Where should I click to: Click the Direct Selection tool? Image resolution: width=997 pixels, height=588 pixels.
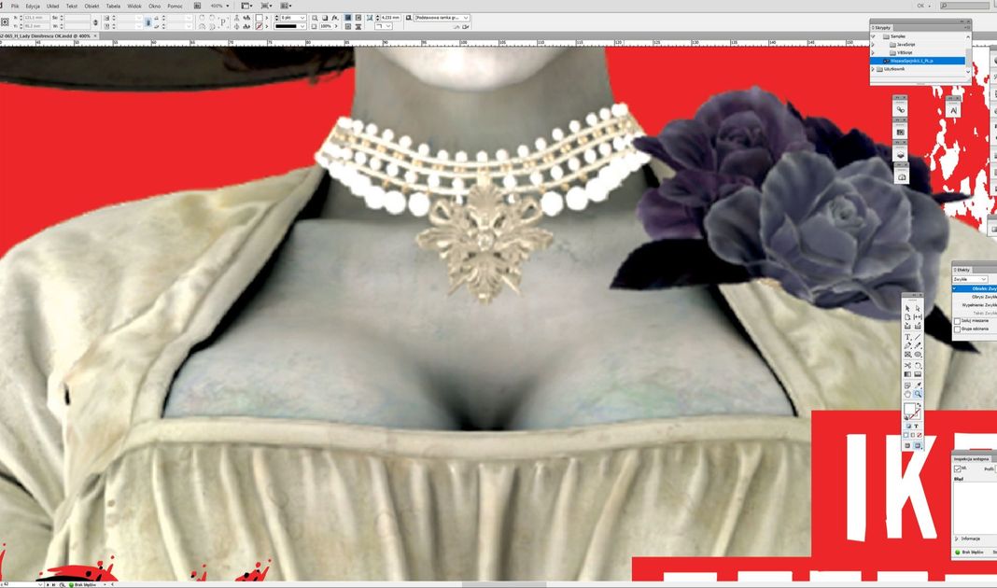918,308
